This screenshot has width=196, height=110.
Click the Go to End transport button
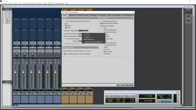[122, 96]
